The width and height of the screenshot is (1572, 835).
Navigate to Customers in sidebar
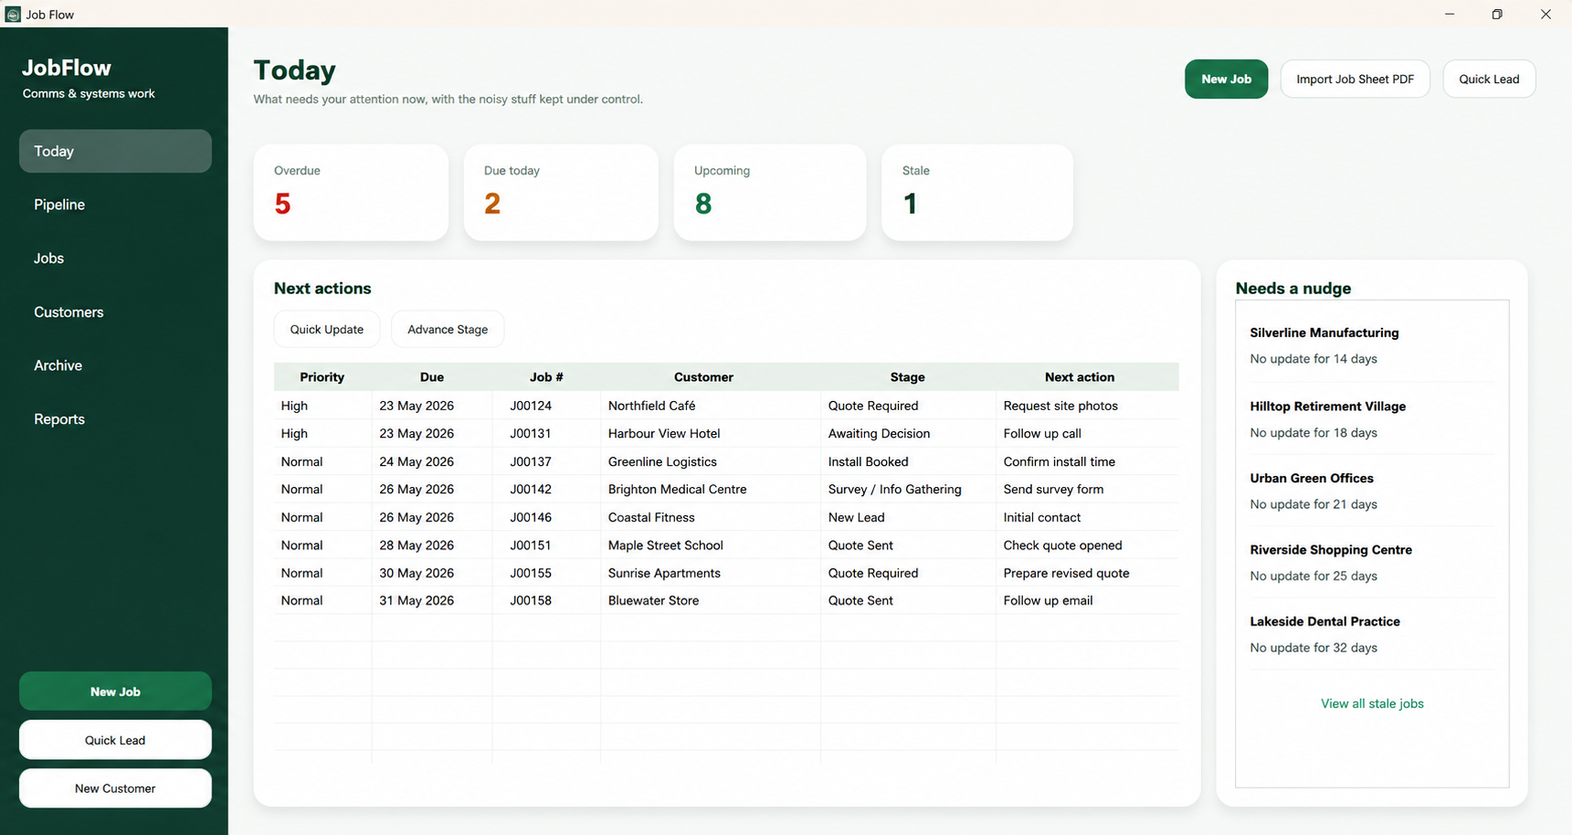click(x=115, y=312)
